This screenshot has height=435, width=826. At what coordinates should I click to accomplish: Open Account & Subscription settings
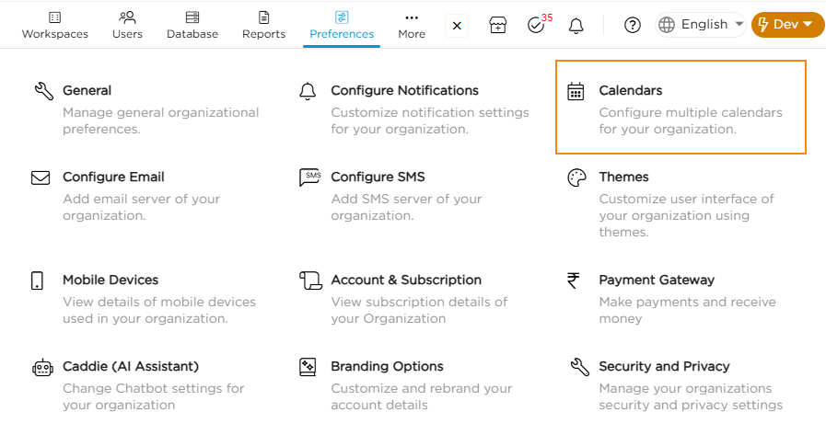pyautogui.click(x=405, y=280)
